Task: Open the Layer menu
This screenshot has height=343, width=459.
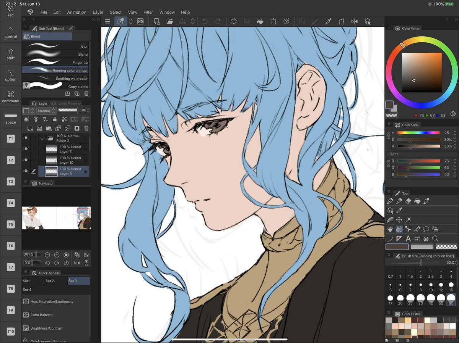Action: coord(98,12)
